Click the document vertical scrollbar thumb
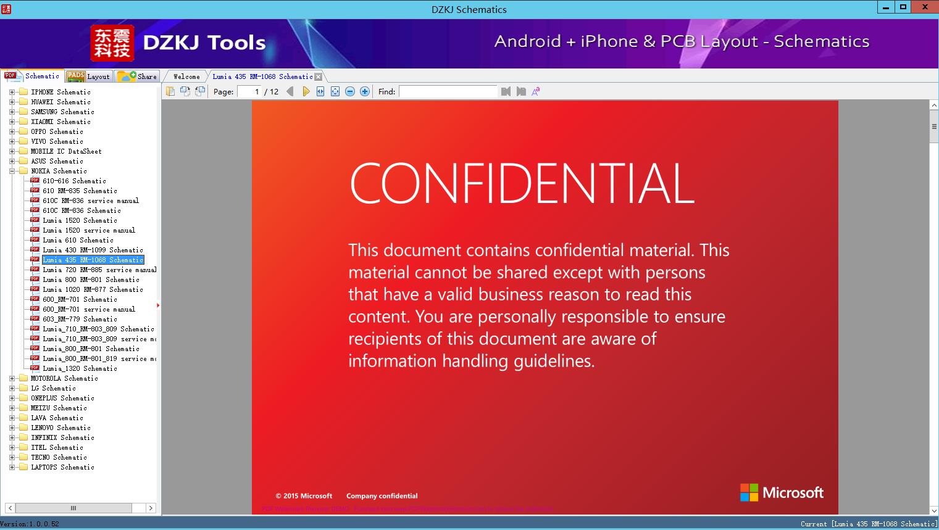 (x=934, y=126)
